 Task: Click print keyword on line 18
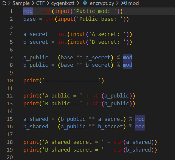[x=31, y=142]
